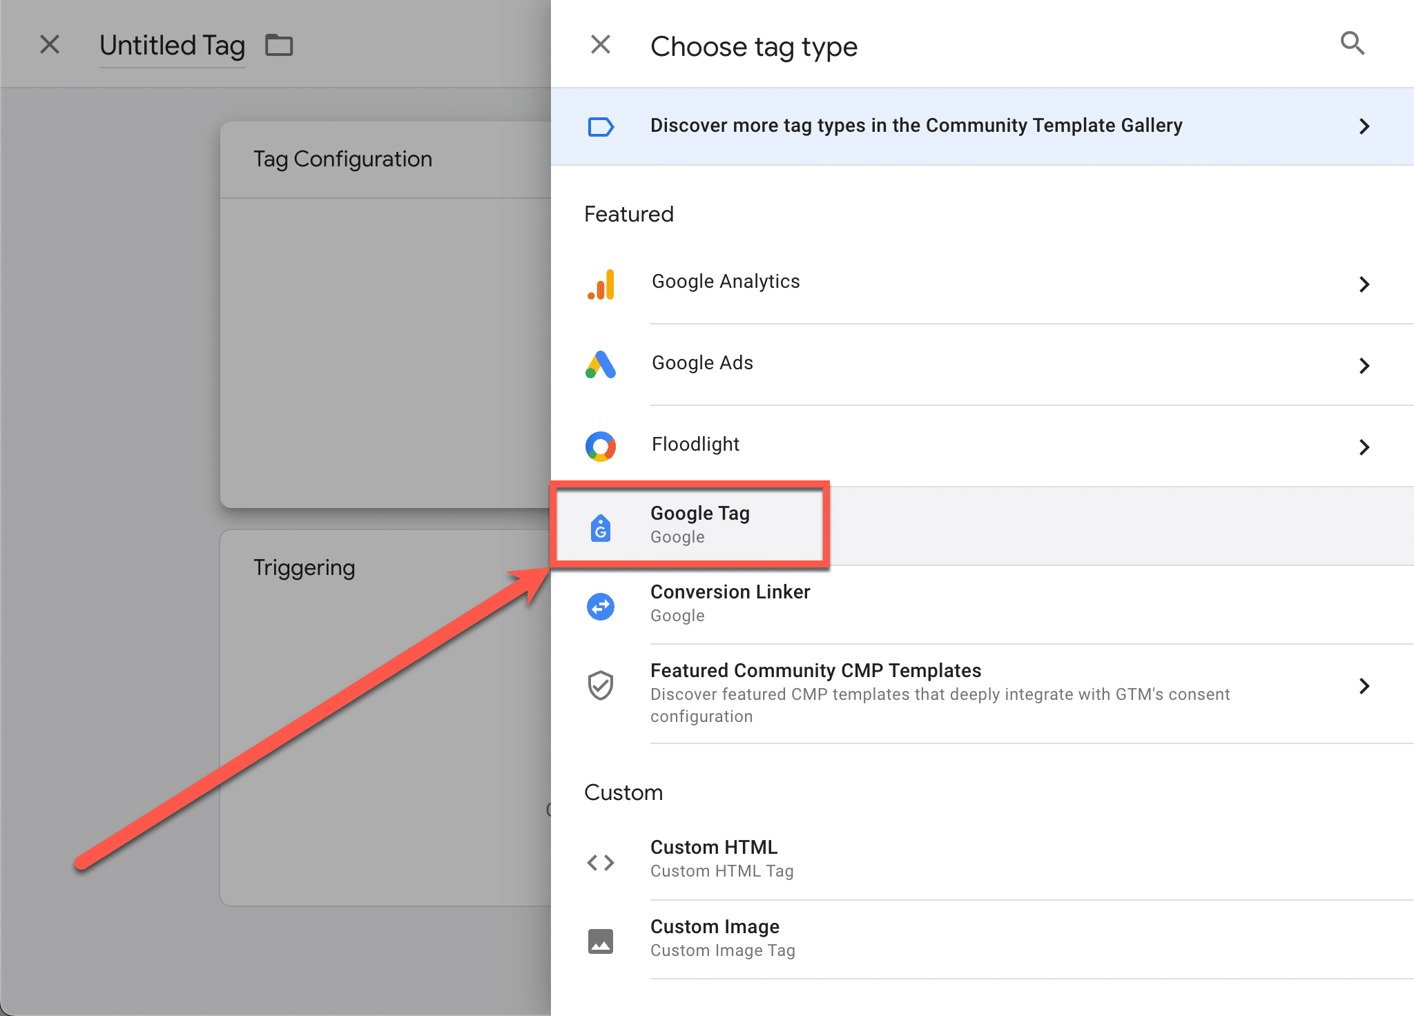Click the Community Template Gallery tag icon
The width and height of the screenshot is (1414, 1016).
(601, 126)
